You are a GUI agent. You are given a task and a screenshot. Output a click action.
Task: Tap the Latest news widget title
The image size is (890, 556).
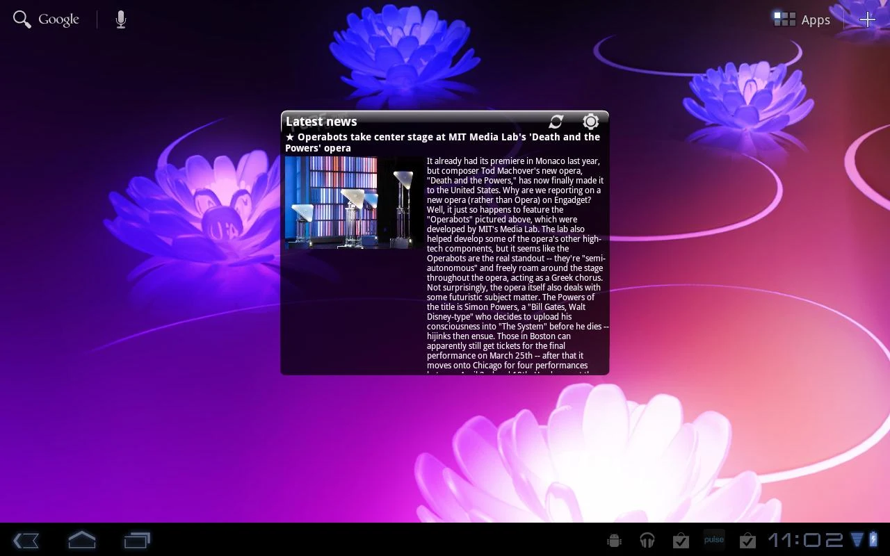pos(321,122)
